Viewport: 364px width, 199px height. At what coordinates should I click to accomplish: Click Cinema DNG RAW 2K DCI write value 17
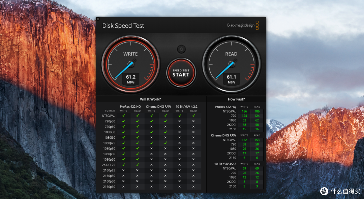click(x=244, y=153)
